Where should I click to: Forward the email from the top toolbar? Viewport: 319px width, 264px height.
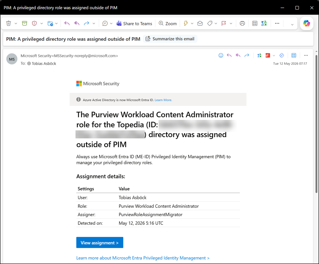tap(86, 23)
